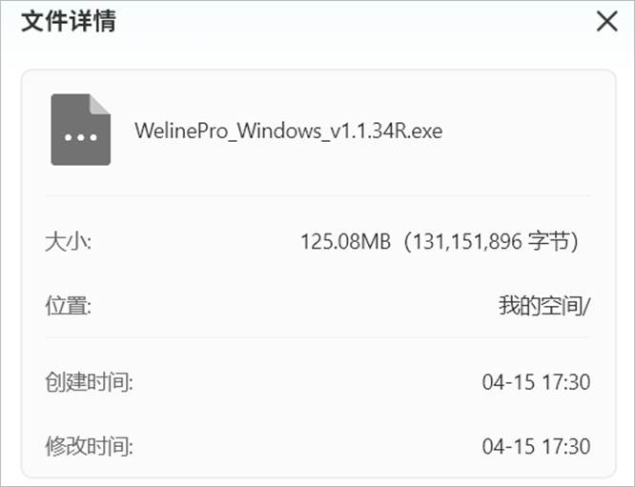Click the three dots on the file icon

click(x=80, y=138)
